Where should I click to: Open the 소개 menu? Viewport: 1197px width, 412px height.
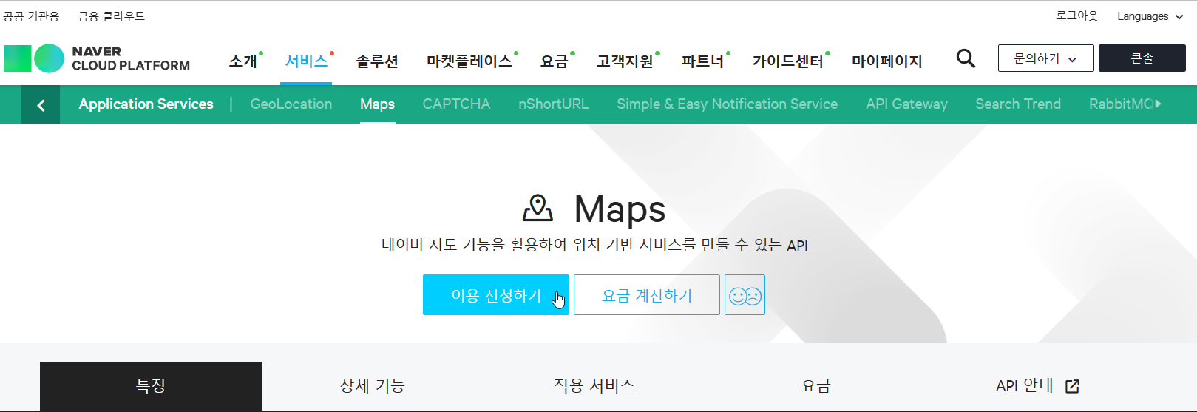pos(243,61)
